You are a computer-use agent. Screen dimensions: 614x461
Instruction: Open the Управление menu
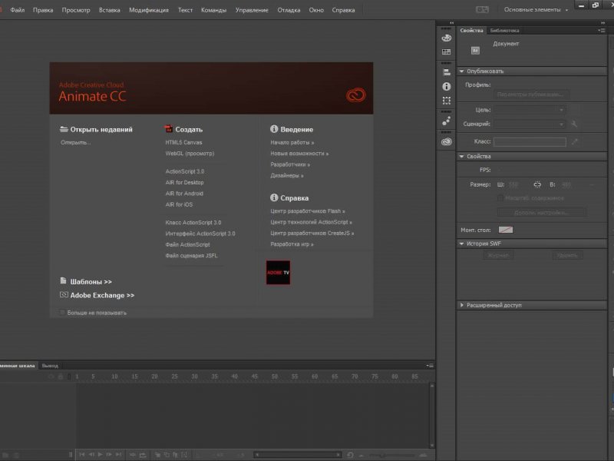(x=252, y=10)
